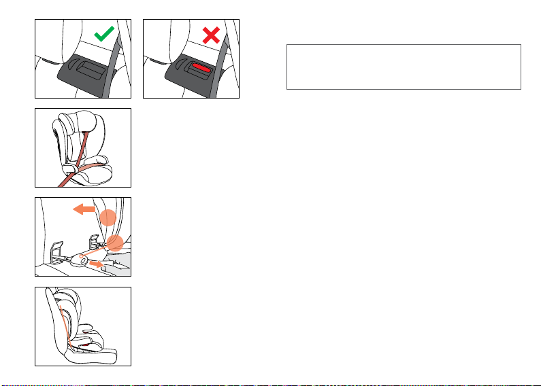Click the red X cross icon
The width and height of the screenshot is (541, 386).
[x=211, y=35]
